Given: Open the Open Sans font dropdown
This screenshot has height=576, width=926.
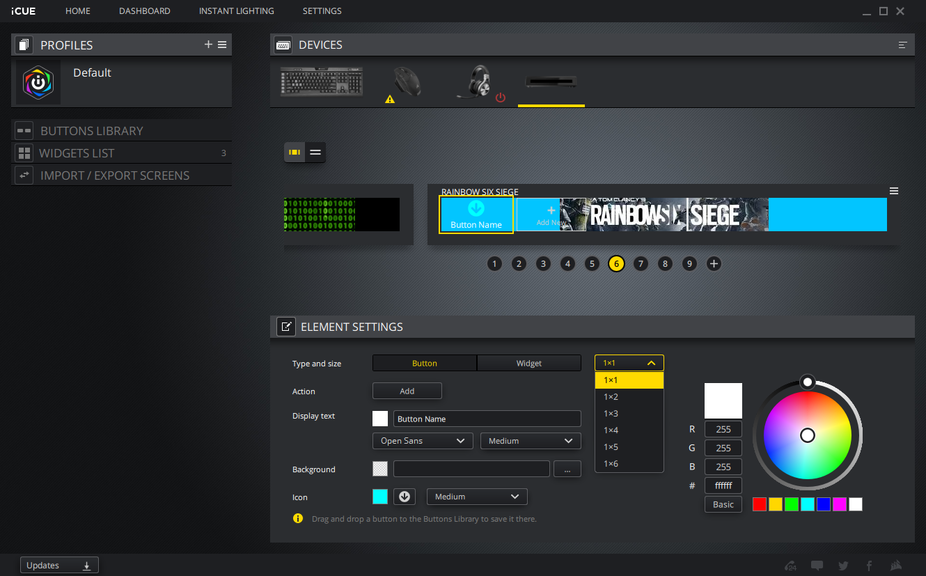Looking at the screenshot, I should tap(423, 441).
